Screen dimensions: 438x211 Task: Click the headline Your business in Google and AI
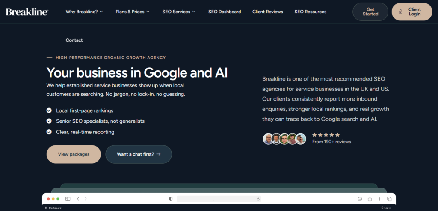(x=137, y=72)
